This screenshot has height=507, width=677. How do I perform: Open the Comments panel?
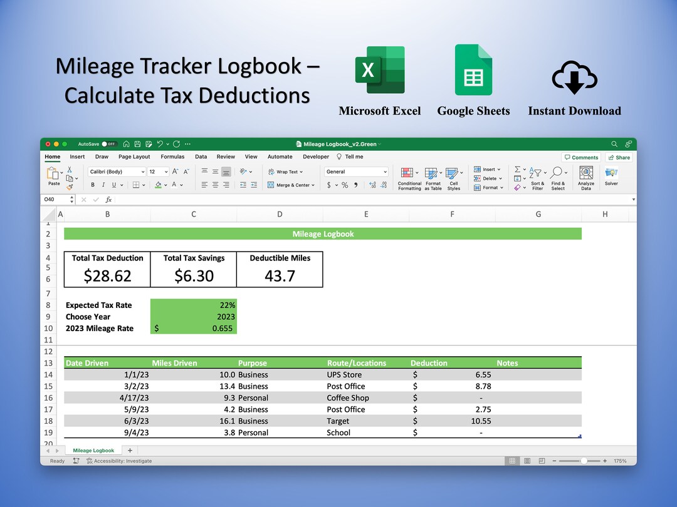point(581,157)
